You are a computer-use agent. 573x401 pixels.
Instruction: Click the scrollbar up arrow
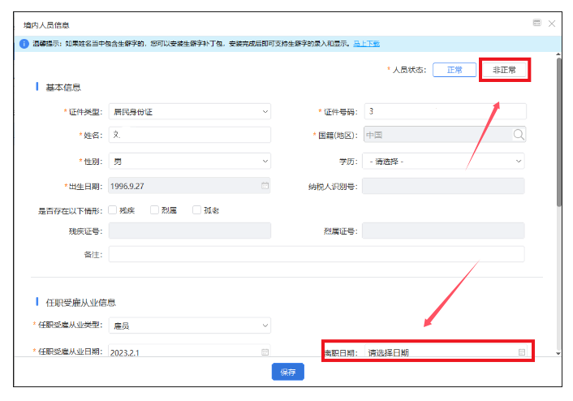(558, 54)
